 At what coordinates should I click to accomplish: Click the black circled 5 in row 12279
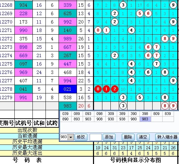[x=140, y=97]
